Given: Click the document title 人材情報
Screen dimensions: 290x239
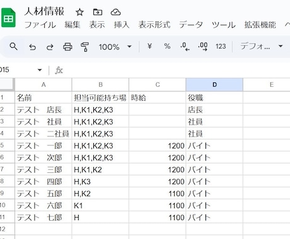Looking at the screenshot, I should pos(44,11).
